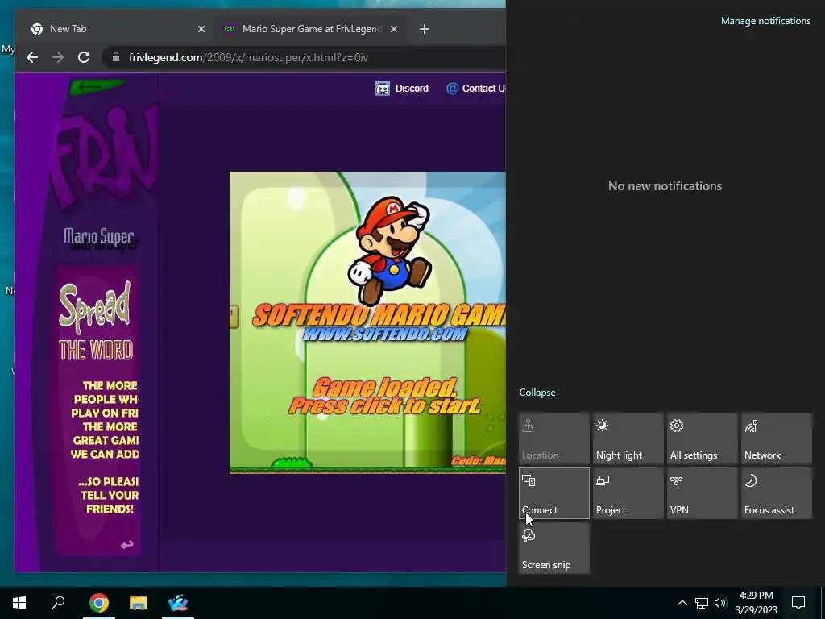Click the pink return arrow in banner
Image resolution: width=825 pixels, height=619 pixels.
pyautogui.click(x=126, y=545)
